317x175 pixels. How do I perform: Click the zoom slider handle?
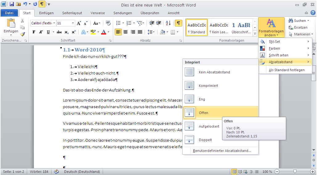295,172
